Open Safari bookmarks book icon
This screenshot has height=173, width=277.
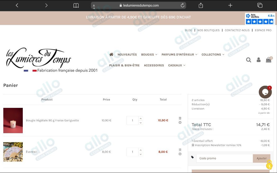(76, 6)
